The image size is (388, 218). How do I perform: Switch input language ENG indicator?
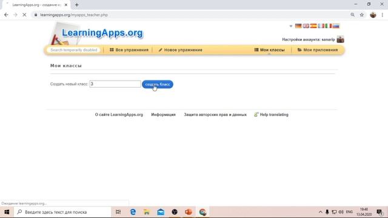tap(349, 212)
